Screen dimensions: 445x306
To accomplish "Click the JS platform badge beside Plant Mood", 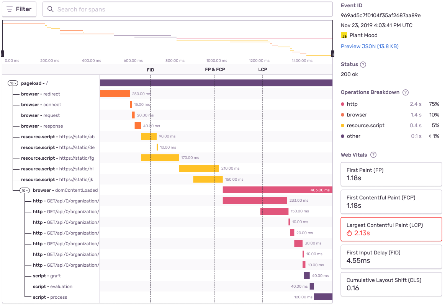I will [x=344, y=35].
